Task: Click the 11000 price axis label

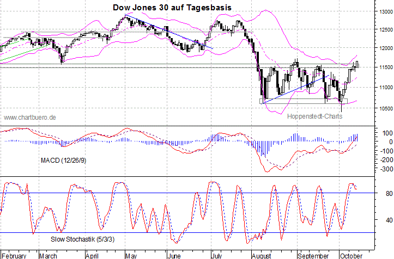Action: click(x=386, y=88)
